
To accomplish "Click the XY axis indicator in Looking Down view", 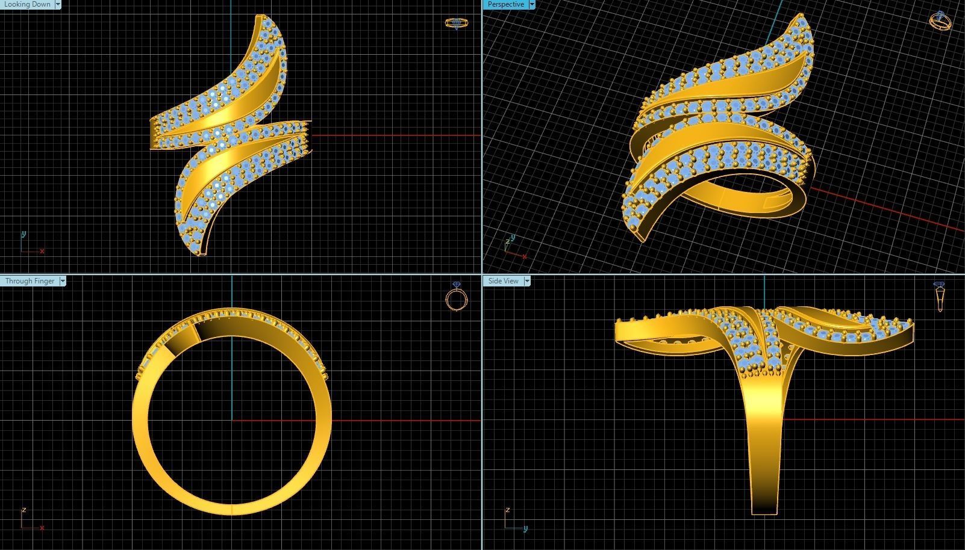I will click(x=32, y=243).
